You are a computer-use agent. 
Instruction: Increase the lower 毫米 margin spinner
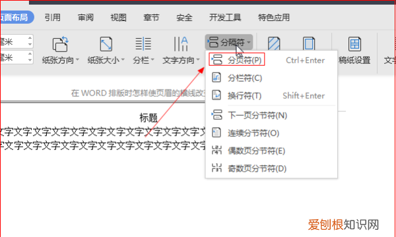point(30,54)
